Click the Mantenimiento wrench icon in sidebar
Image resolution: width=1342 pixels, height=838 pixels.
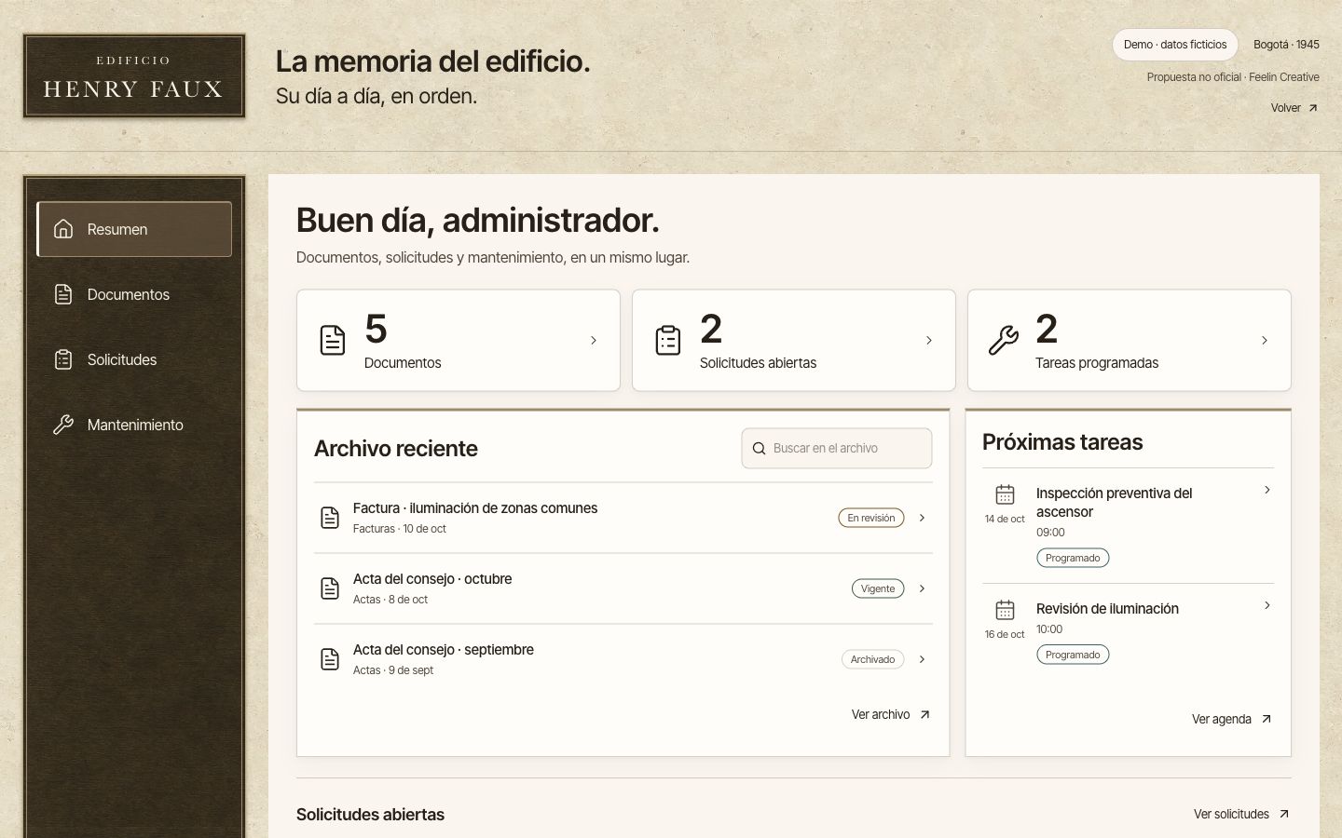63,425
